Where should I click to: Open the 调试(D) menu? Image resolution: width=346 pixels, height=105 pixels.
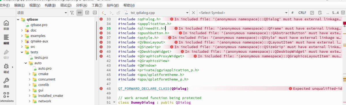66,5
